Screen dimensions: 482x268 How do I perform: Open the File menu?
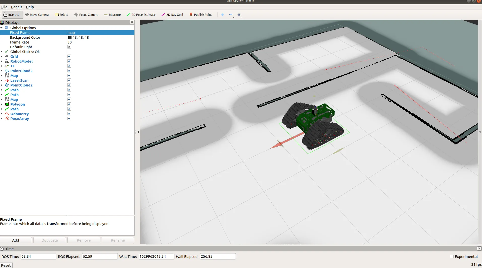tap(4, 7)
